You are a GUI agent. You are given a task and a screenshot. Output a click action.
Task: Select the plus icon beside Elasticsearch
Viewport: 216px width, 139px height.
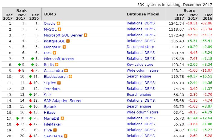(x=70, y=76)
